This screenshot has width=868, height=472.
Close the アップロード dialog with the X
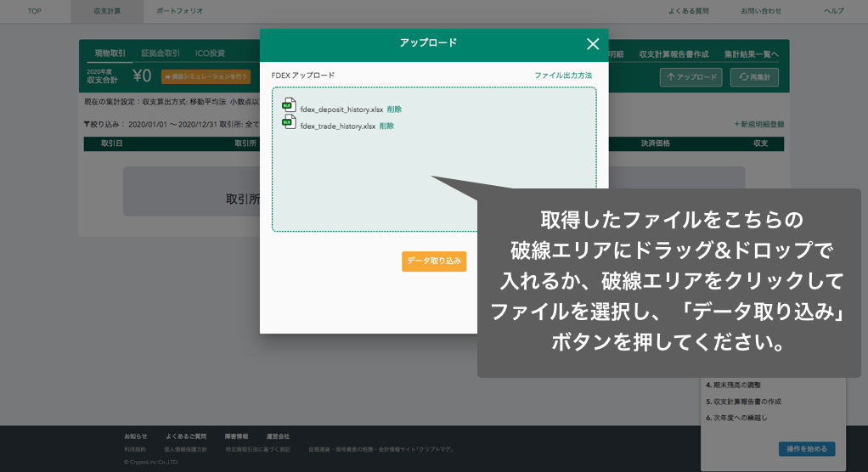click(593, 44)
